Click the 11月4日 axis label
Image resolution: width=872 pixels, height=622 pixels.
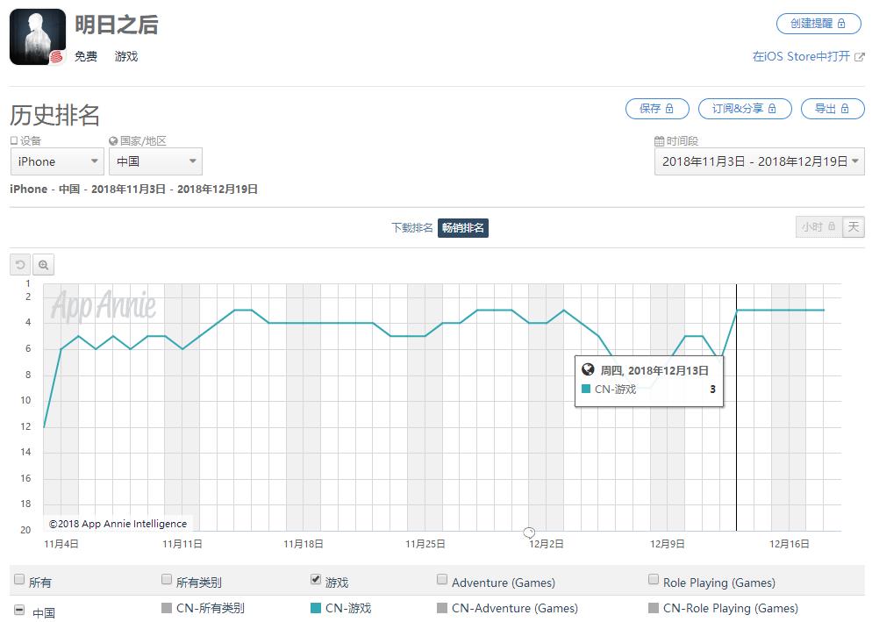point(61,544)
